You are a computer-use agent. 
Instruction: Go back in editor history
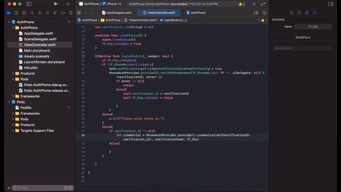[86, 13]
